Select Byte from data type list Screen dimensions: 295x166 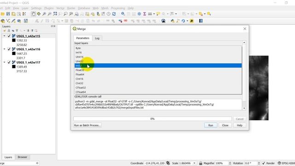pyautogui.click(x=158, y=48)
